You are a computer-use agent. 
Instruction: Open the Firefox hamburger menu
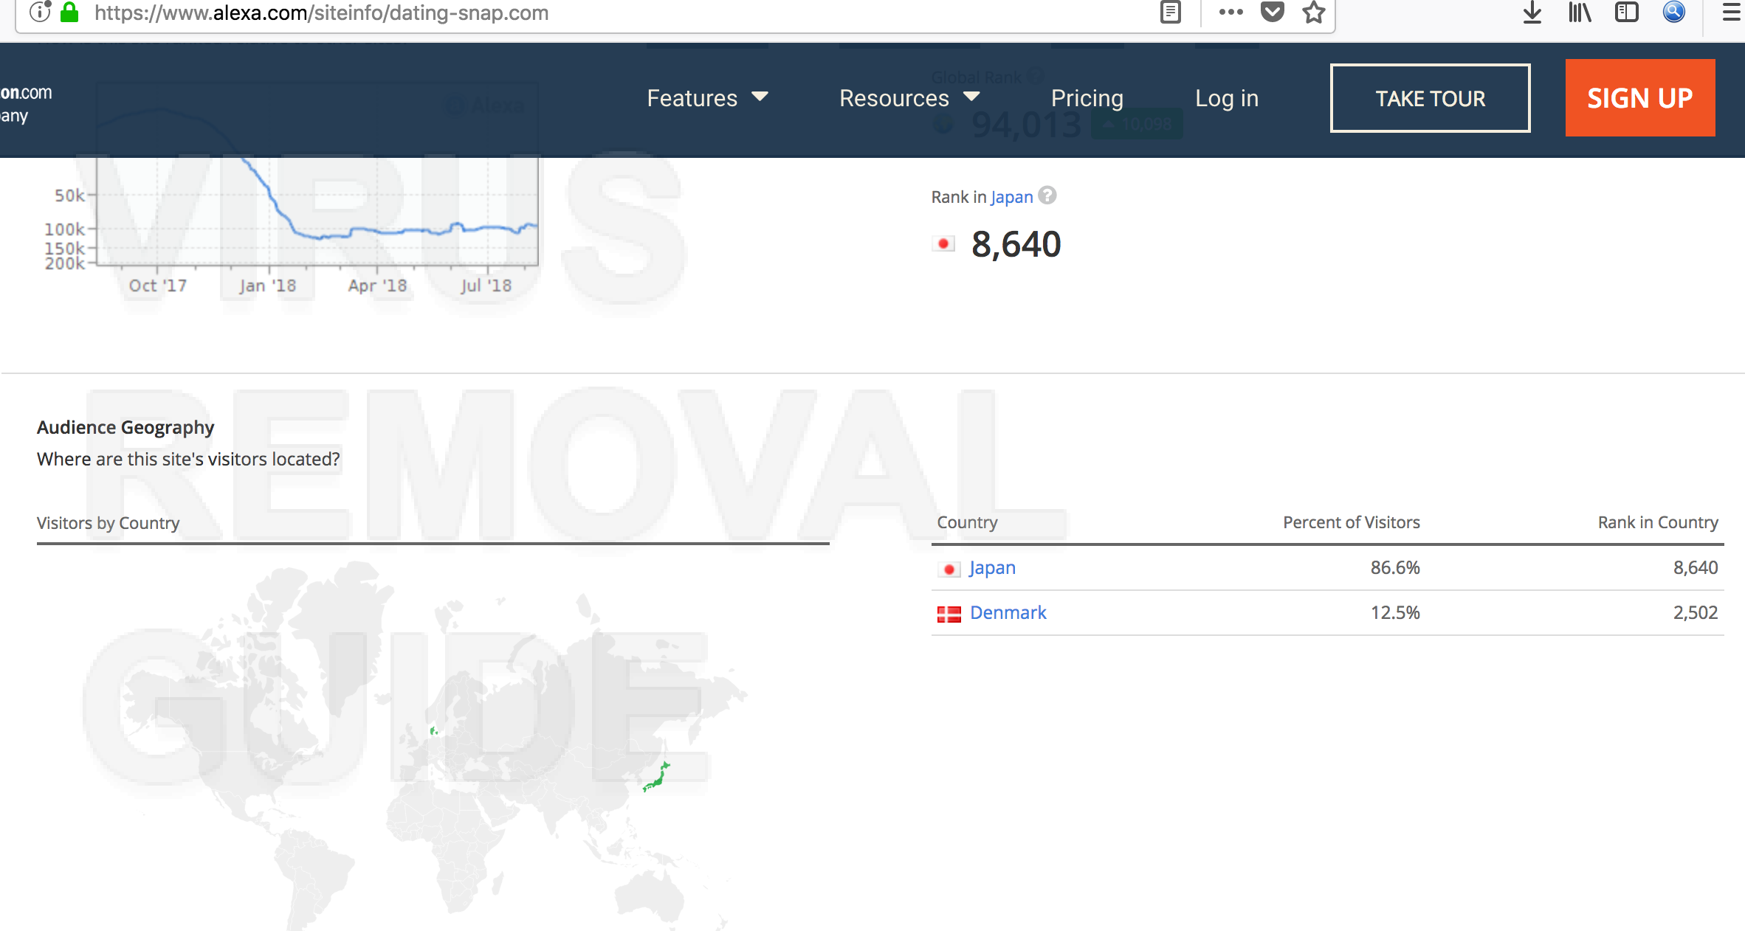[1732, 12]
